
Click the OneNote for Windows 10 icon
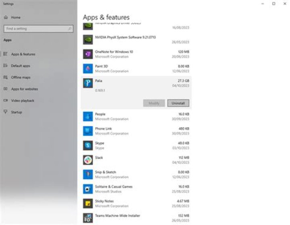[x=88, y=54]
